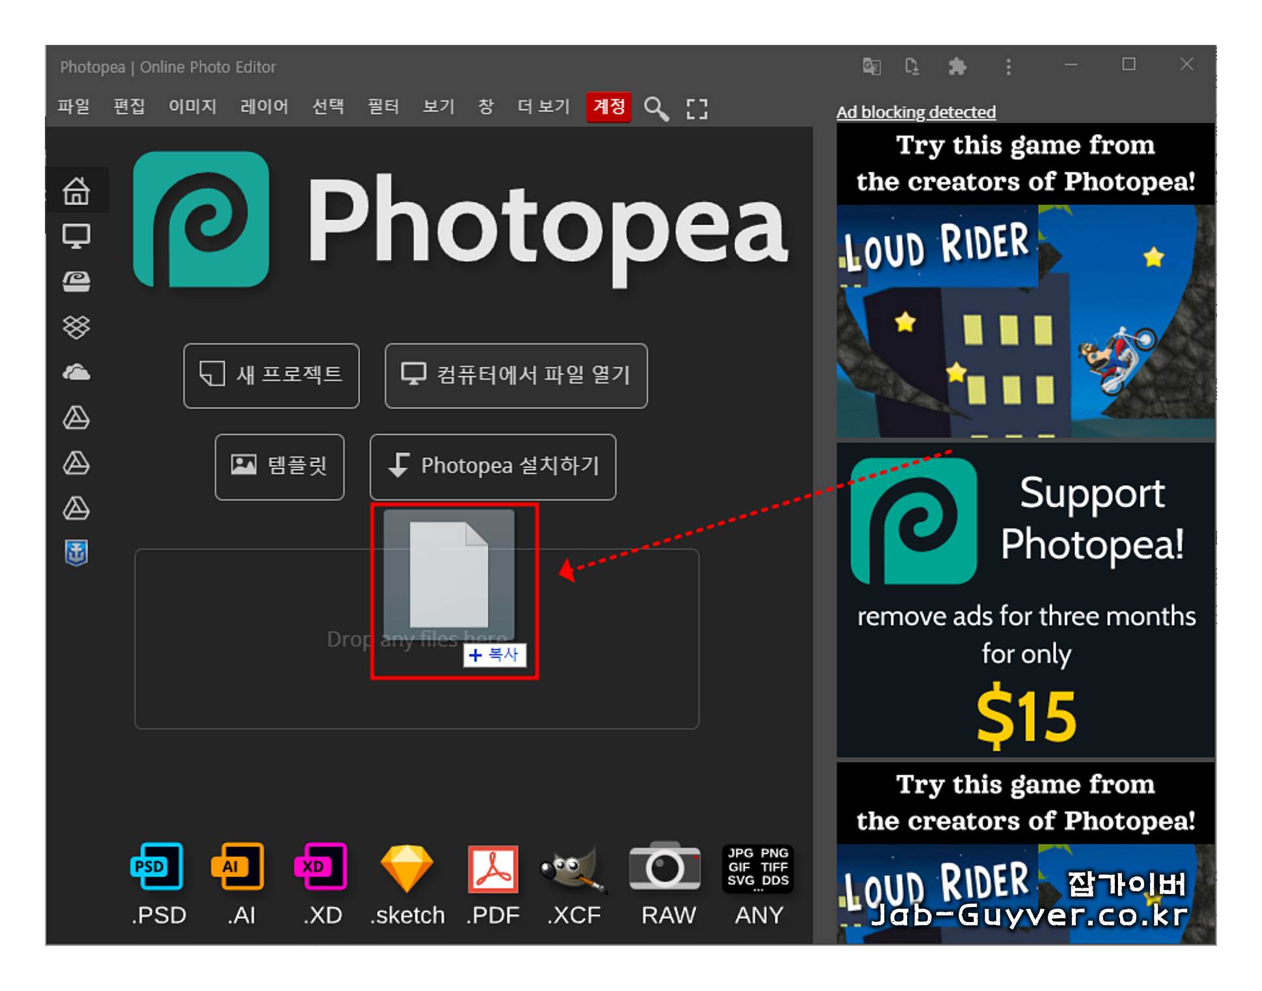
Task: Click the 새 프로젝트 button
Action: [x=271, y=375]
